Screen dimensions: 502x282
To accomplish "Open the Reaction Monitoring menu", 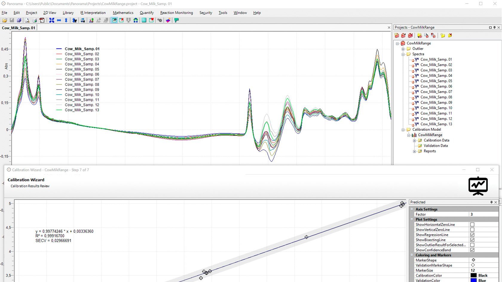I will coord(177,13).
